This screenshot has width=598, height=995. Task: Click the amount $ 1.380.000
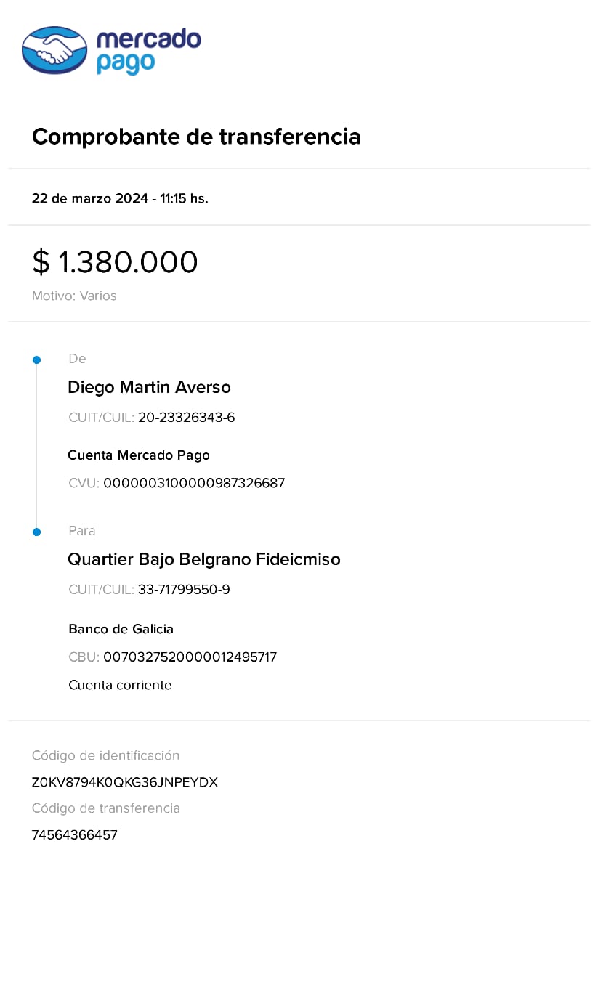(x=115, y=262)
